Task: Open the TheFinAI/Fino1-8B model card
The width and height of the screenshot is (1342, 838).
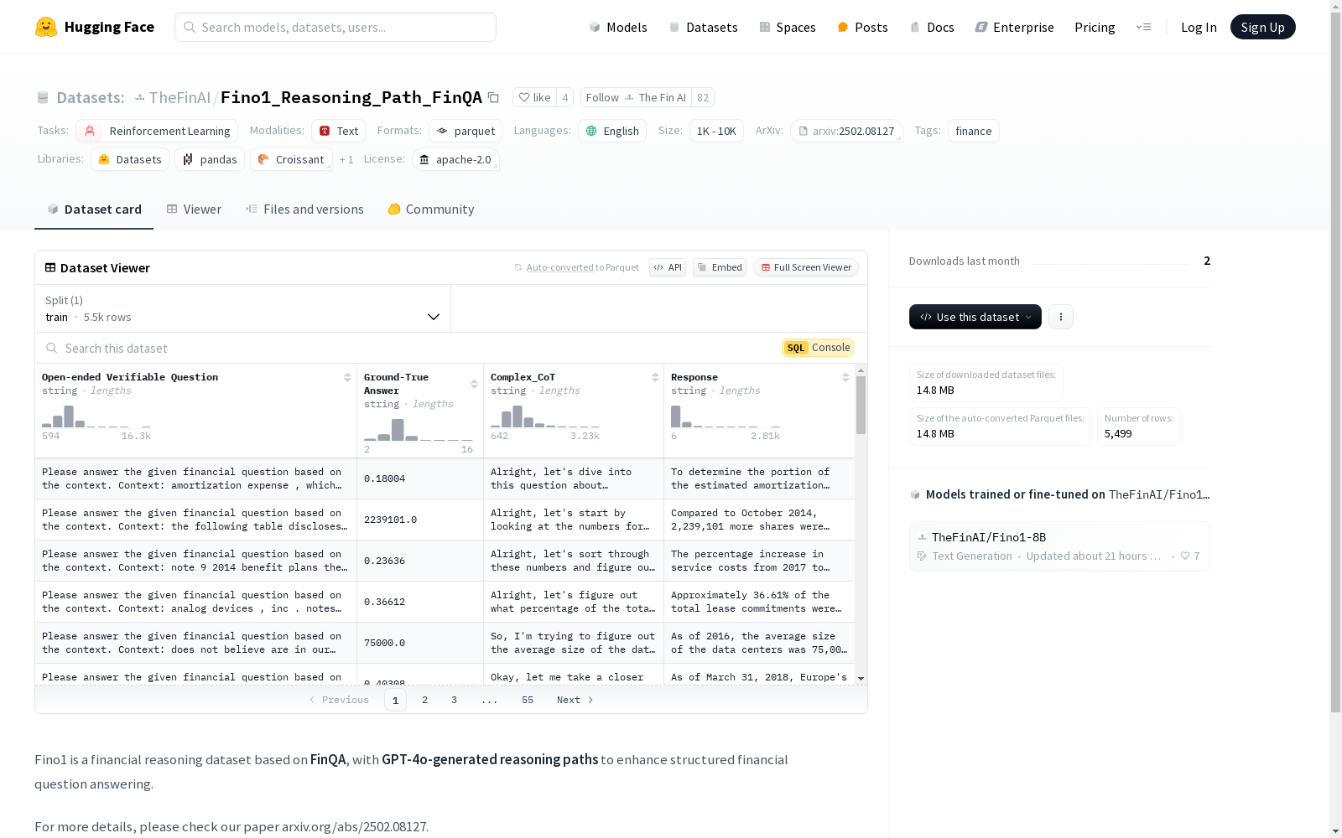Action: click(1059, 546)
